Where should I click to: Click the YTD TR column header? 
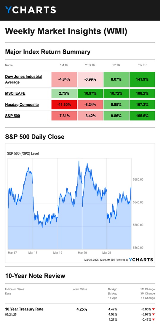click(x=90, y=65)
